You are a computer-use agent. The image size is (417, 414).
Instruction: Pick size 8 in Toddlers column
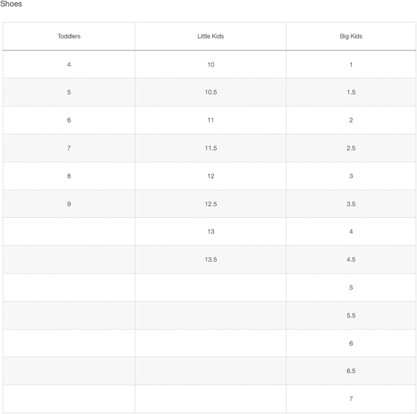(69, 176)
